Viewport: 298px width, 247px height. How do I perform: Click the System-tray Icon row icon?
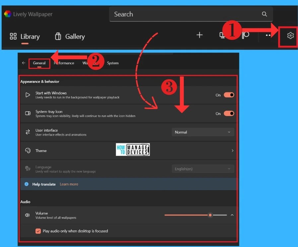tap(28, 113)
